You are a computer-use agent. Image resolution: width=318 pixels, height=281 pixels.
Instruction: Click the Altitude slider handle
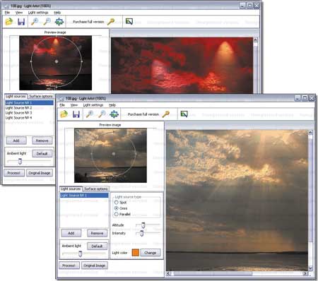pos(143,225)
